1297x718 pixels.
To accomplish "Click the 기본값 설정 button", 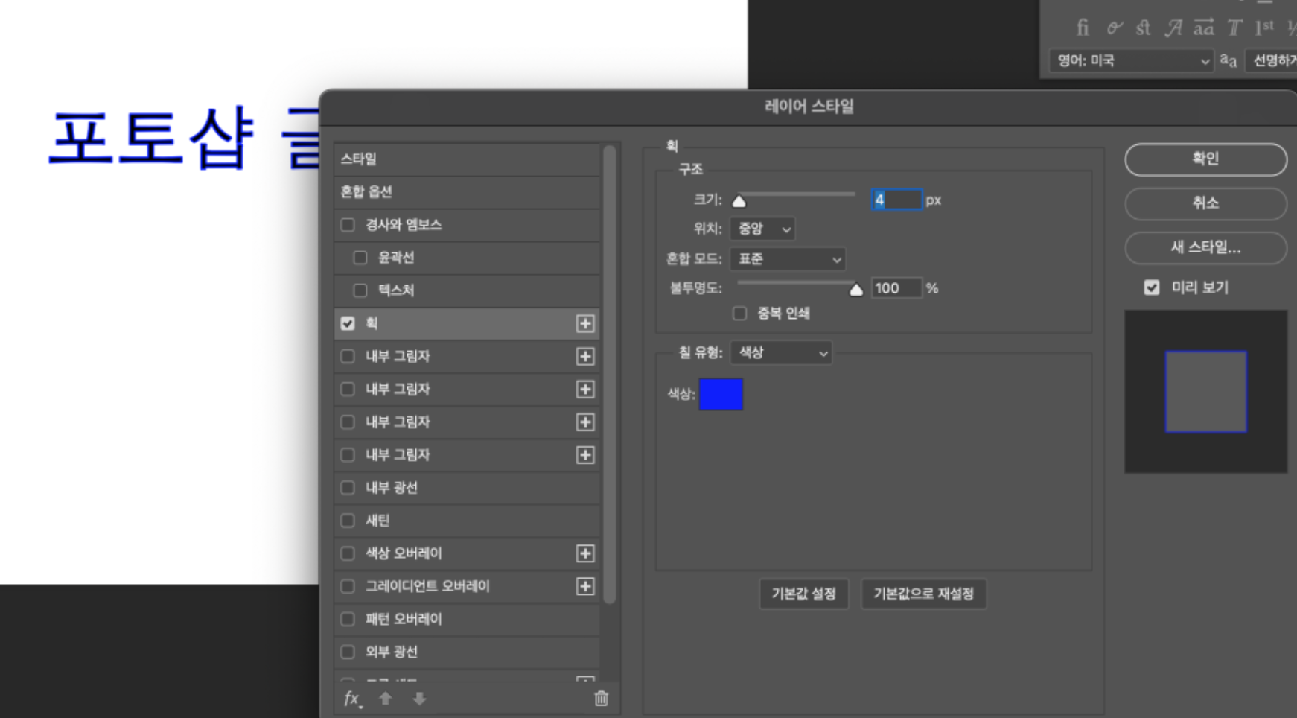I will pos(803,594).
